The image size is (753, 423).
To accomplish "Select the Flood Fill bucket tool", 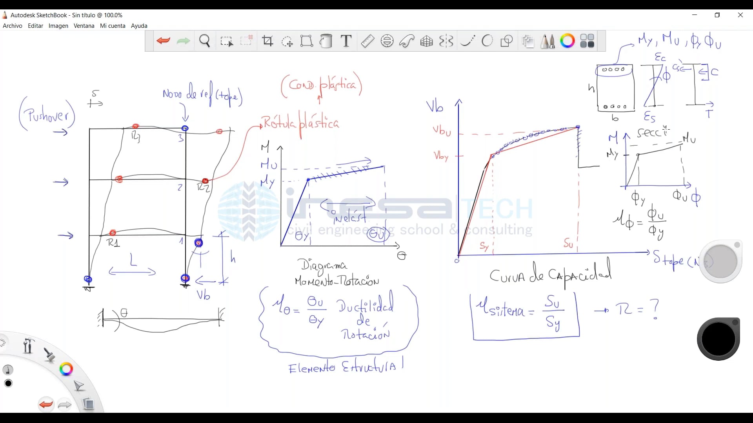I will [326, 41].
